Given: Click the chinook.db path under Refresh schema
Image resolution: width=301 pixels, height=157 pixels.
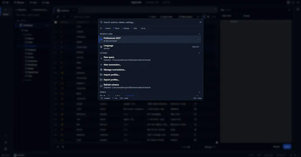Looking at the screenshot, I should (x=127, y=88).
